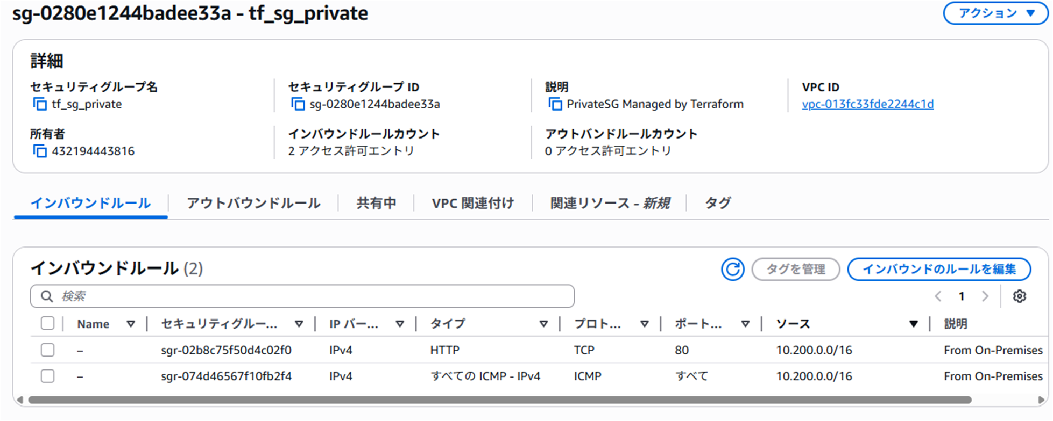Sort rules by ソース column arrow

913,324
